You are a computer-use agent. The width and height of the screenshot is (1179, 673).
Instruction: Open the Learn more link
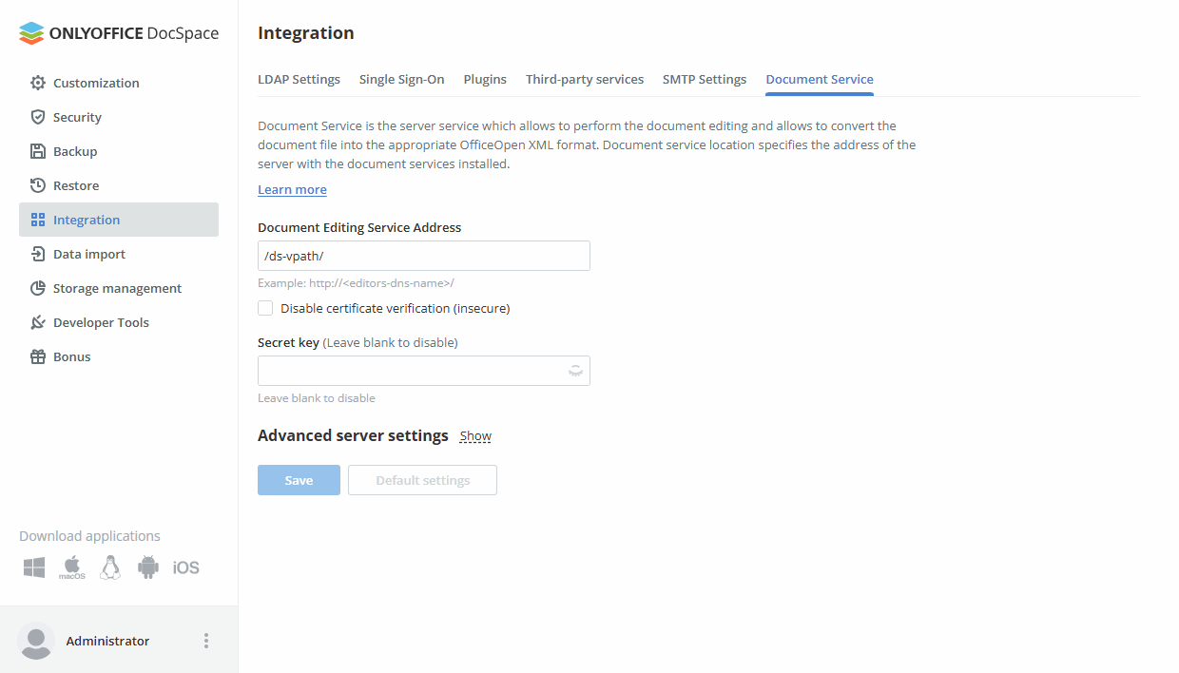(292, 189)
